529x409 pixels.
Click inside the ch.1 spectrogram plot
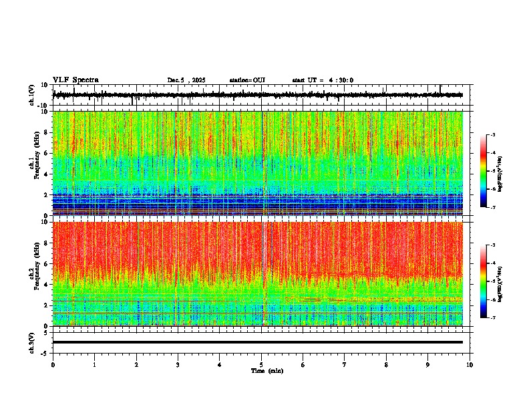pos(258,163)
